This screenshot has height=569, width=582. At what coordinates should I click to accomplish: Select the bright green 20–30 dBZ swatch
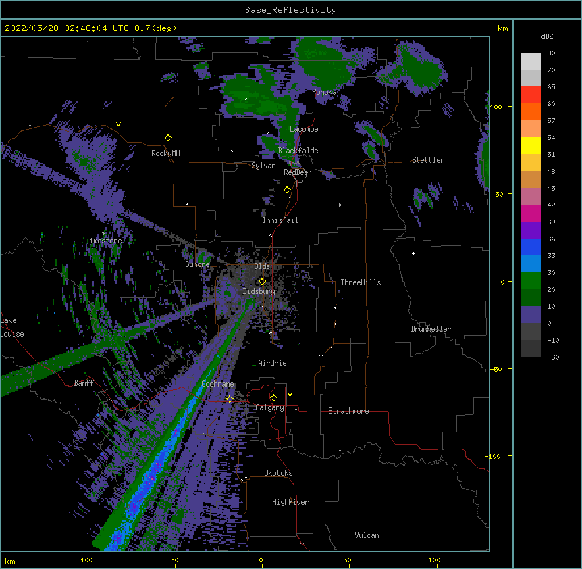531,281
